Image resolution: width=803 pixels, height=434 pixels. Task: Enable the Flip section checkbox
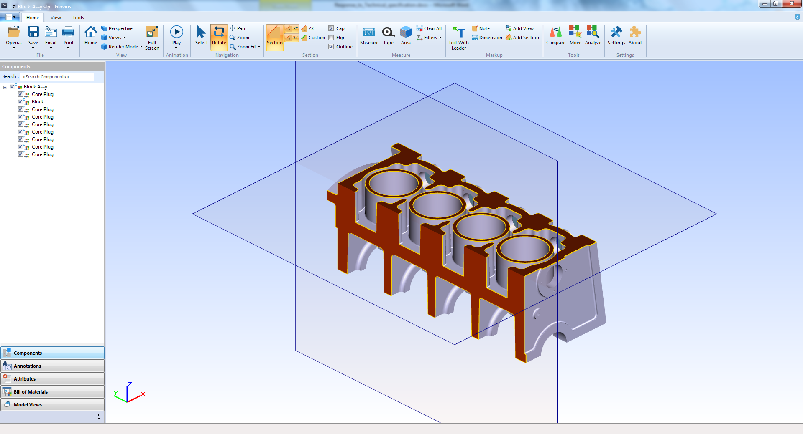coord(331,38)
